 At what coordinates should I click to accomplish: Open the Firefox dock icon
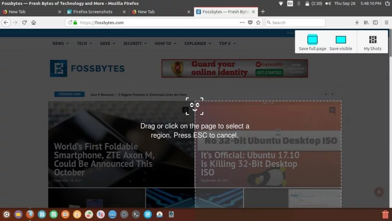point(30,214)
